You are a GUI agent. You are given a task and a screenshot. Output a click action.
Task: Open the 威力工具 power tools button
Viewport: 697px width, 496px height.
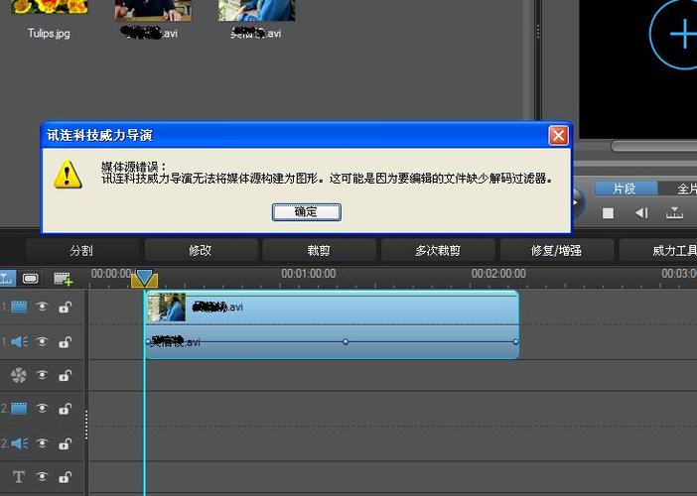tap(660, 251)
